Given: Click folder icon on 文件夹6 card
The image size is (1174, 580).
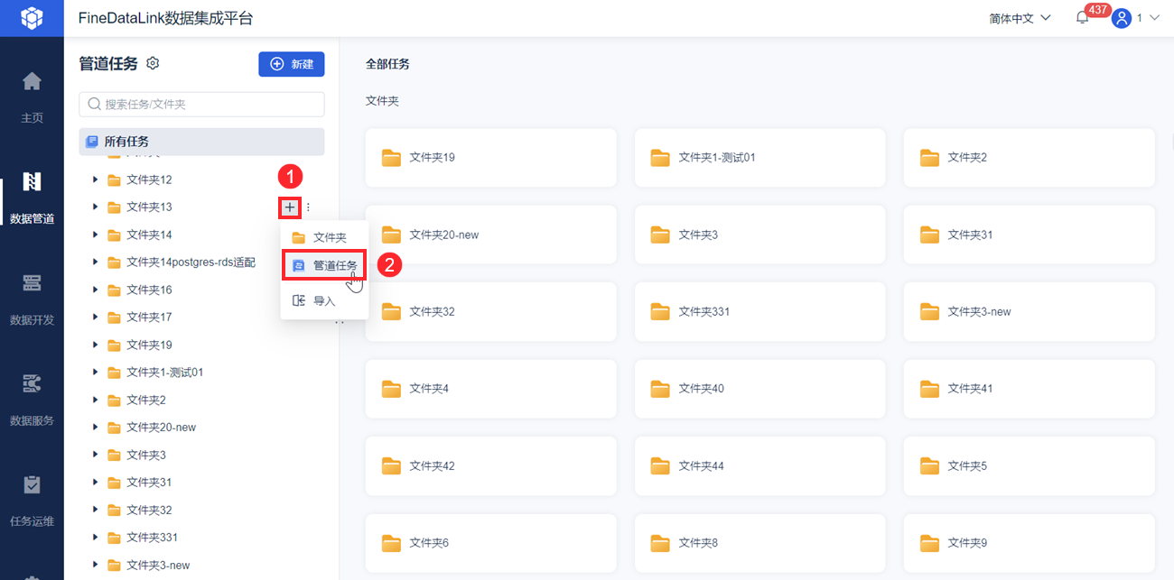Looking at the screenshot, I should click(391, 543).
